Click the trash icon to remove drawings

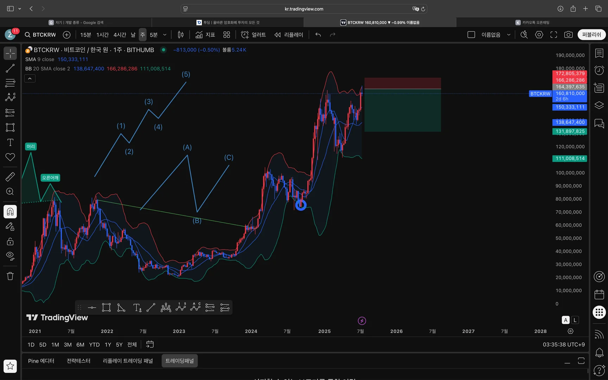point(10,276)
